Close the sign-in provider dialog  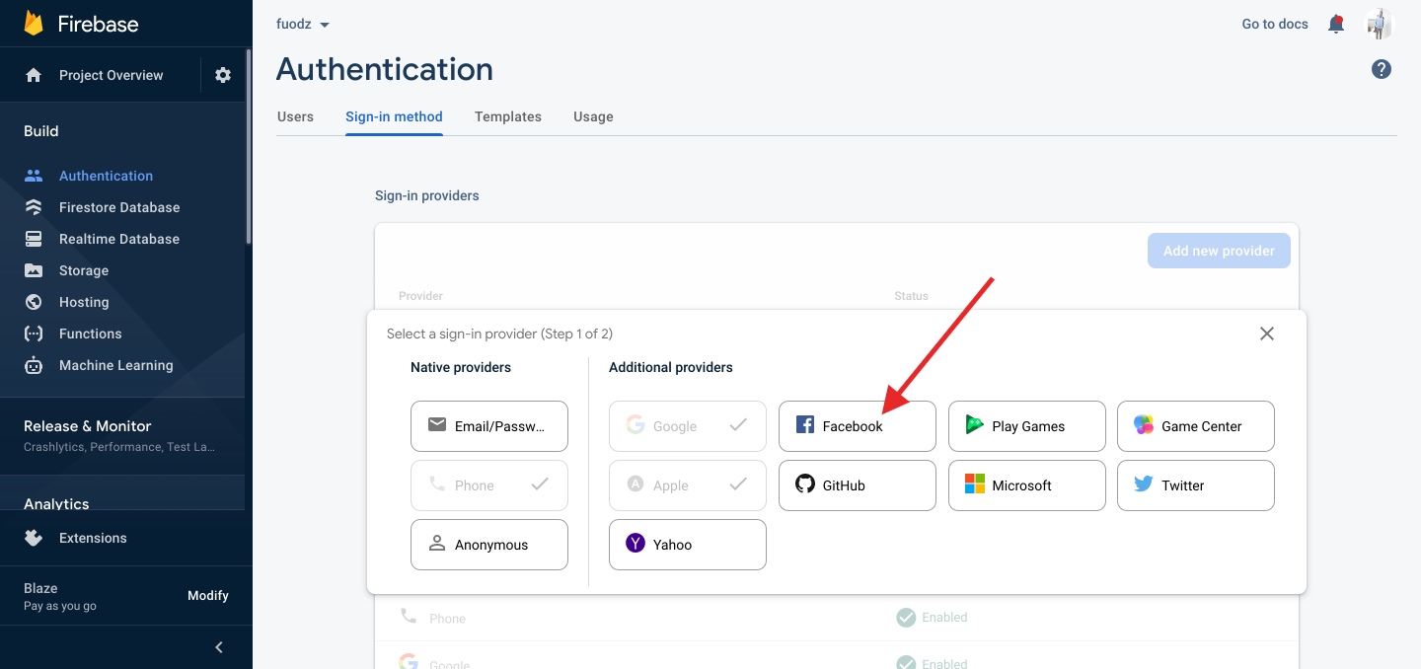[x=1267, y=334]
